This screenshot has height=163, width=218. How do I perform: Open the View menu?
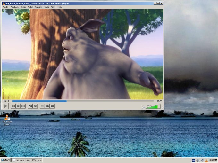point(53,7)
